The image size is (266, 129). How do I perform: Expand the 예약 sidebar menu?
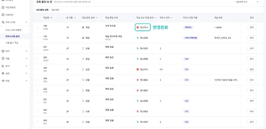(x=15, y=51)
